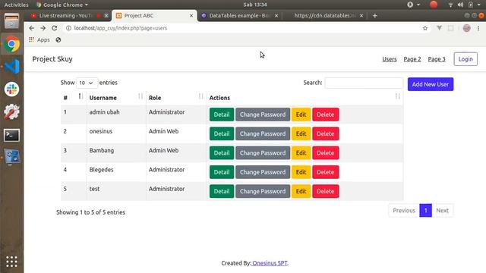Switch to the Live streaming YouTube tab
The height and width of the screenshot is (273, 486).
(65, 15)
